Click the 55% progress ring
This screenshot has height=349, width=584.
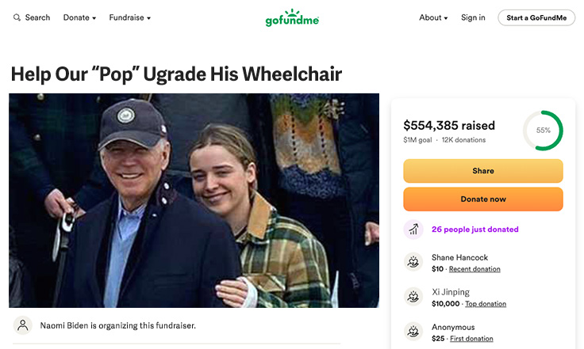pos(543,131)
